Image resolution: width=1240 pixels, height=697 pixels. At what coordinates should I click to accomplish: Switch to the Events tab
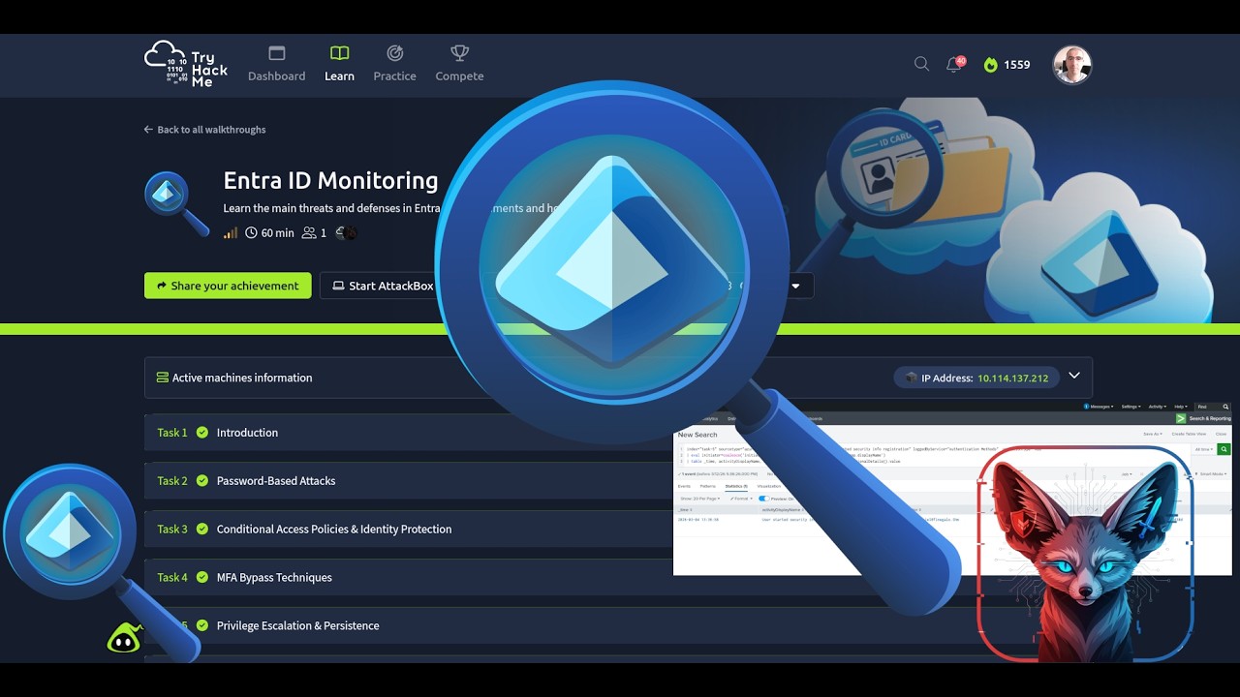pyautogui.click(x=684, y=486)
